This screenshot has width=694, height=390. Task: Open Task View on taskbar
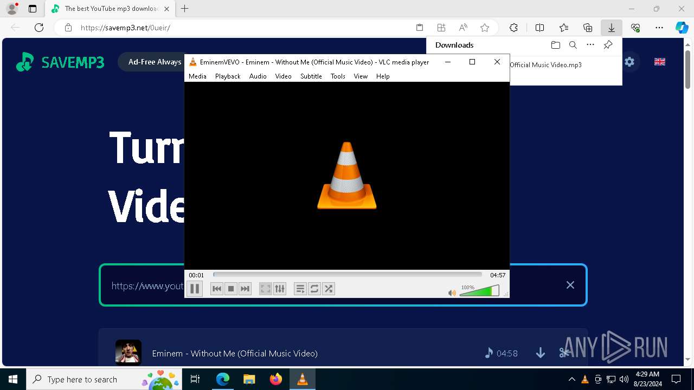click(195, 379)
